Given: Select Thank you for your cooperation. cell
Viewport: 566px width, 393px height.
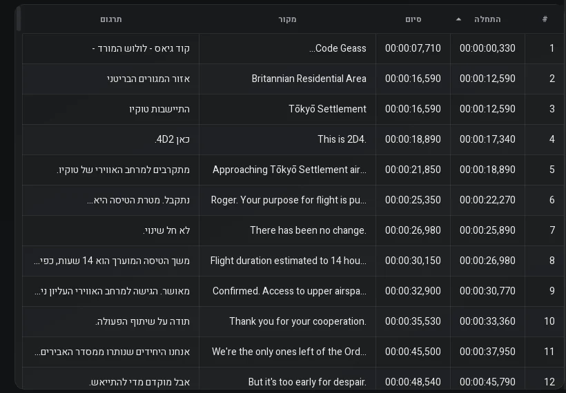Looking at the screenshot, I should click(287, 321).
